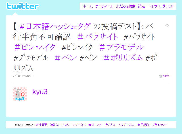Viewport: 182px width, 134px height.
Task: Open the #日本語ハッシュタグ hashtag link
Action: 55,26
